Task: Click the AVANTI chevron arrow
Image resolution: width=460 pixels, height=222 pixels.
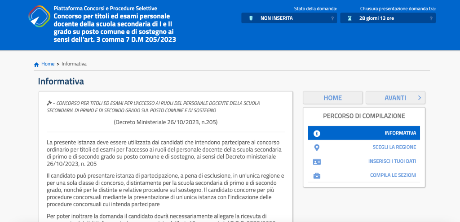Action: click(x=420, y=98)
